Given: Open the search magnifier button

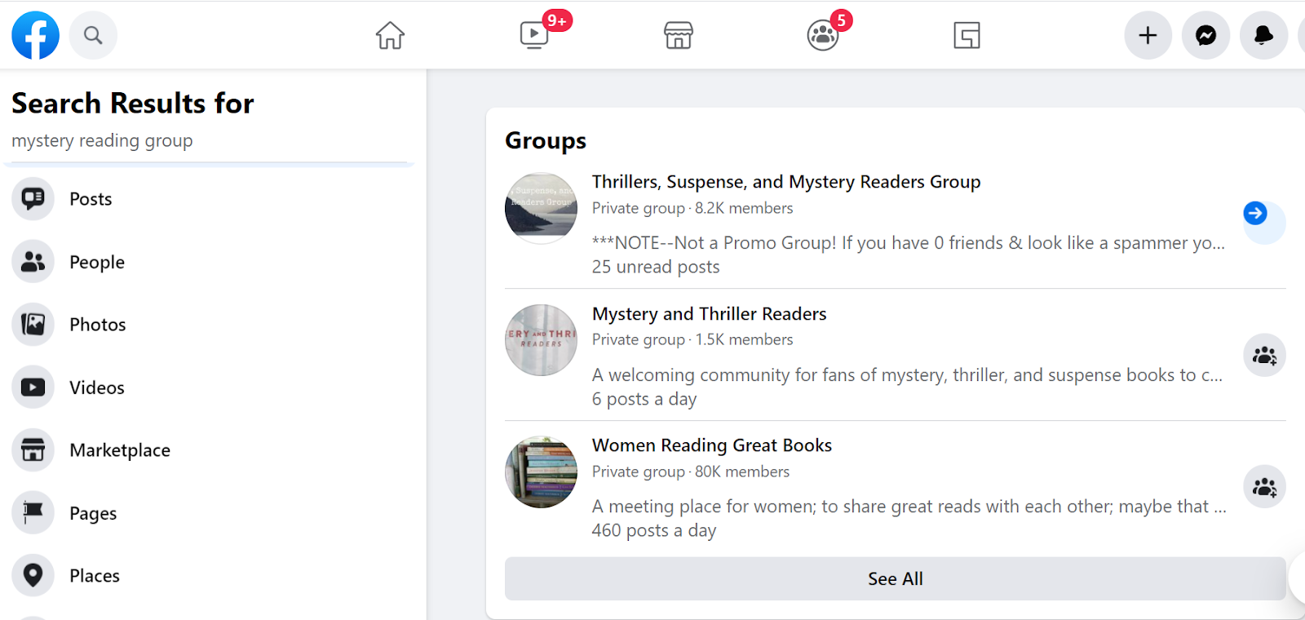Looking at the screenshot, I should tap(93, 35).
